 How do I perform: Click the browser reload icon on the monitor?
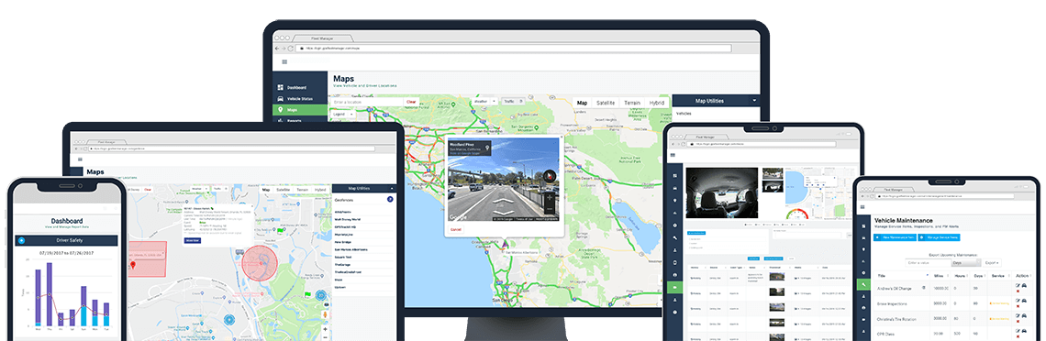(290, 48)
